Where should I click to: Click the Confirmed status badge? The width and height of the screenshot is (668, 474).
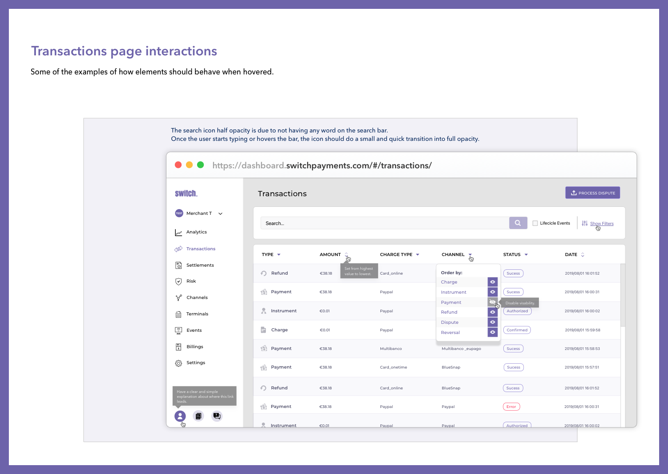tap(517, 330)
